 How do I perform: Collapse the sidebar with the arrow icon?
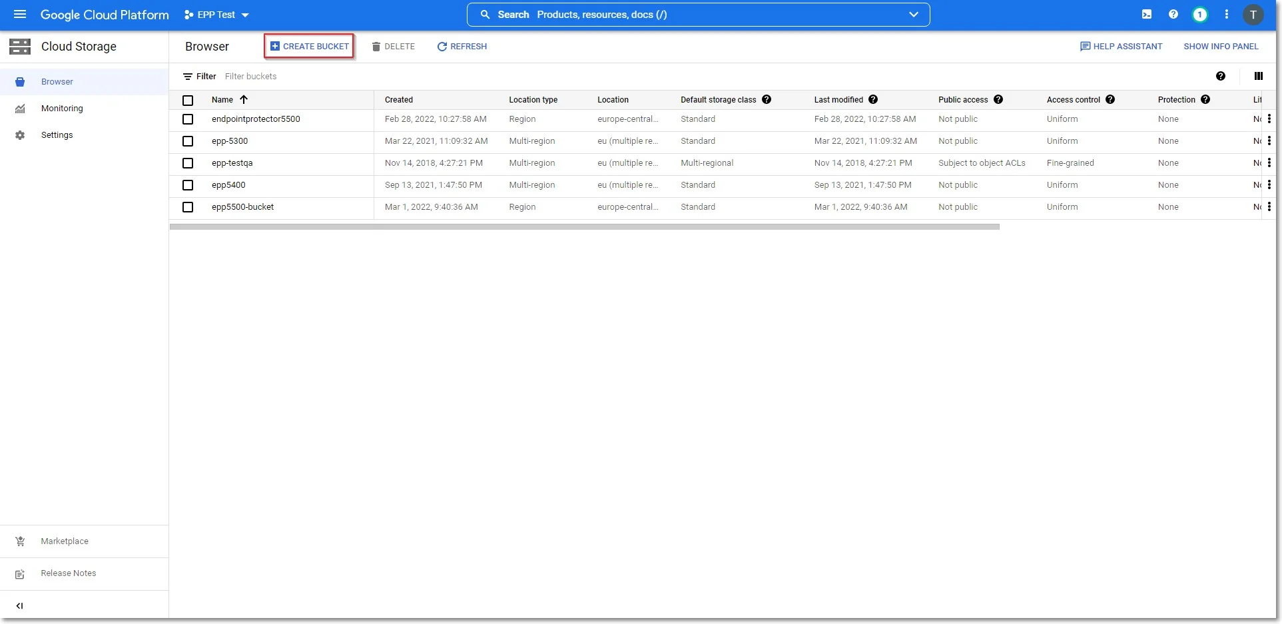[19, 606]
